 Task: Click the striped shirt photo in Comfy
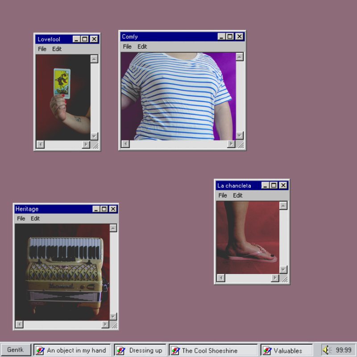178,96
